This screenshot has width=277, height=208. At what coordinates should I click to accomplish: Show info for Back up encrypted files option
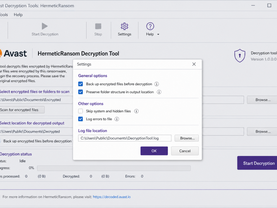[157, 84]
